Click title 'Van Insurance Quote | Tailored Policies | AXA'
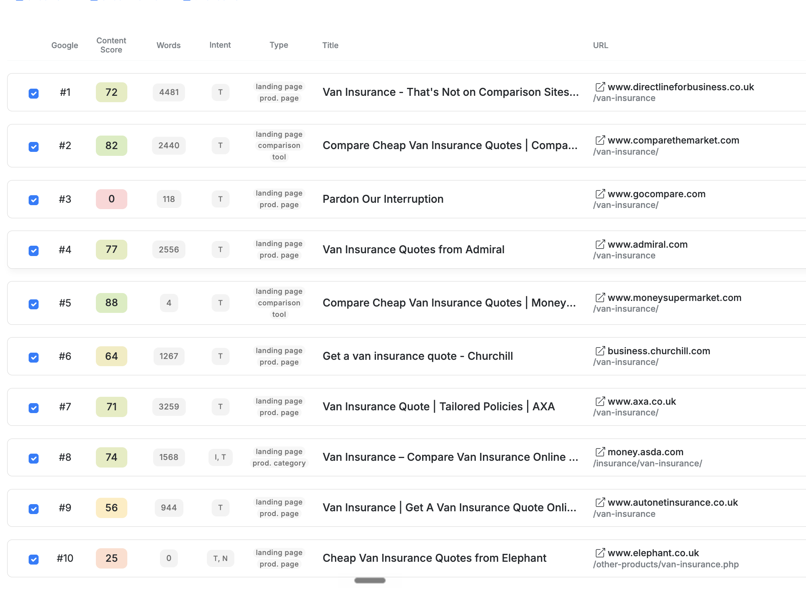This screenshot has height=590, width=806. [x=438, y=406]
